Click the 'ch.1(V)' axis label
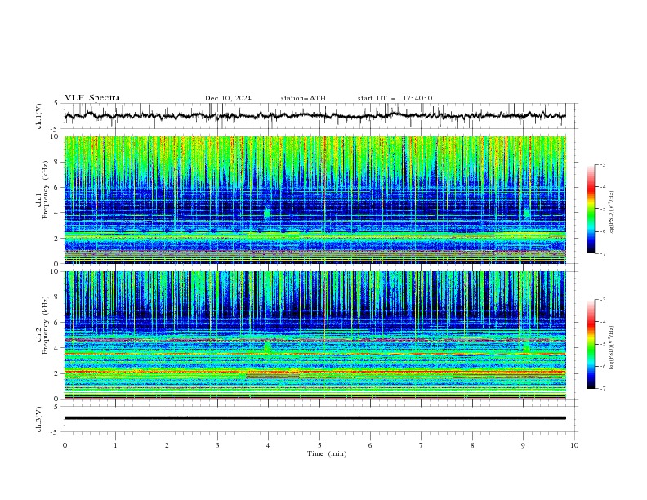 click(x=39, y=116)
